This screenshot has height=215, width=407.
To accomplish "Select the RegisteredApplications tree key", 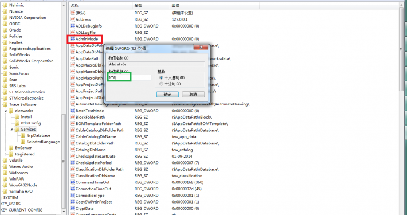I will [x=30, y=49].
